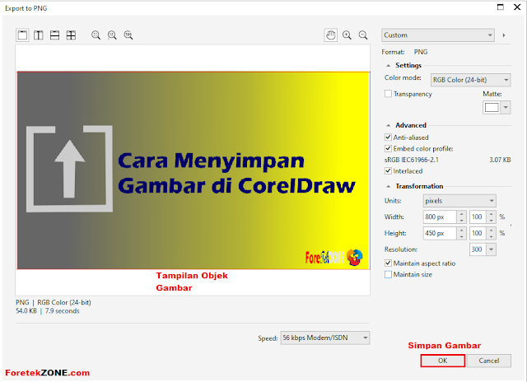527x382 pixels.
Task: Click the 3.07 KB profile size text
Action: (500, 160)
